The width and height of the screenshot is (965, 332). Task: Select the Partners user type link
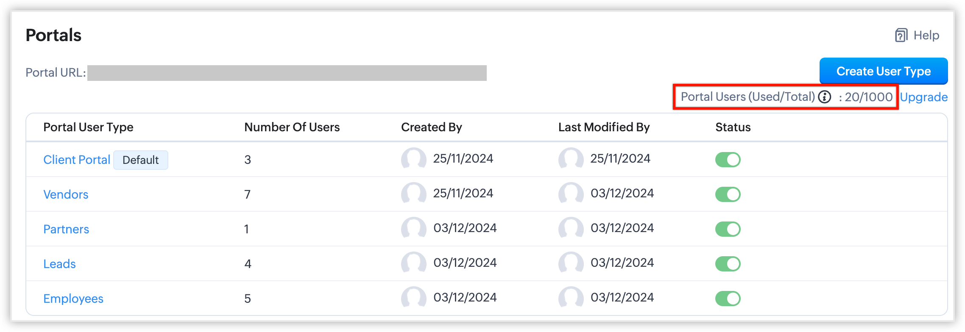click(66, 229)
